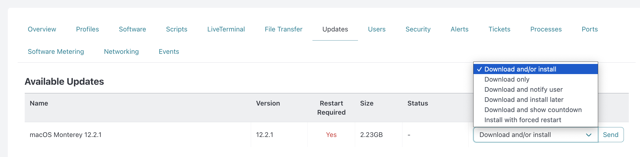Viewport: 640px width, 157px height.
Task: Open the File Transfer tab
Action: pos(284,29)
